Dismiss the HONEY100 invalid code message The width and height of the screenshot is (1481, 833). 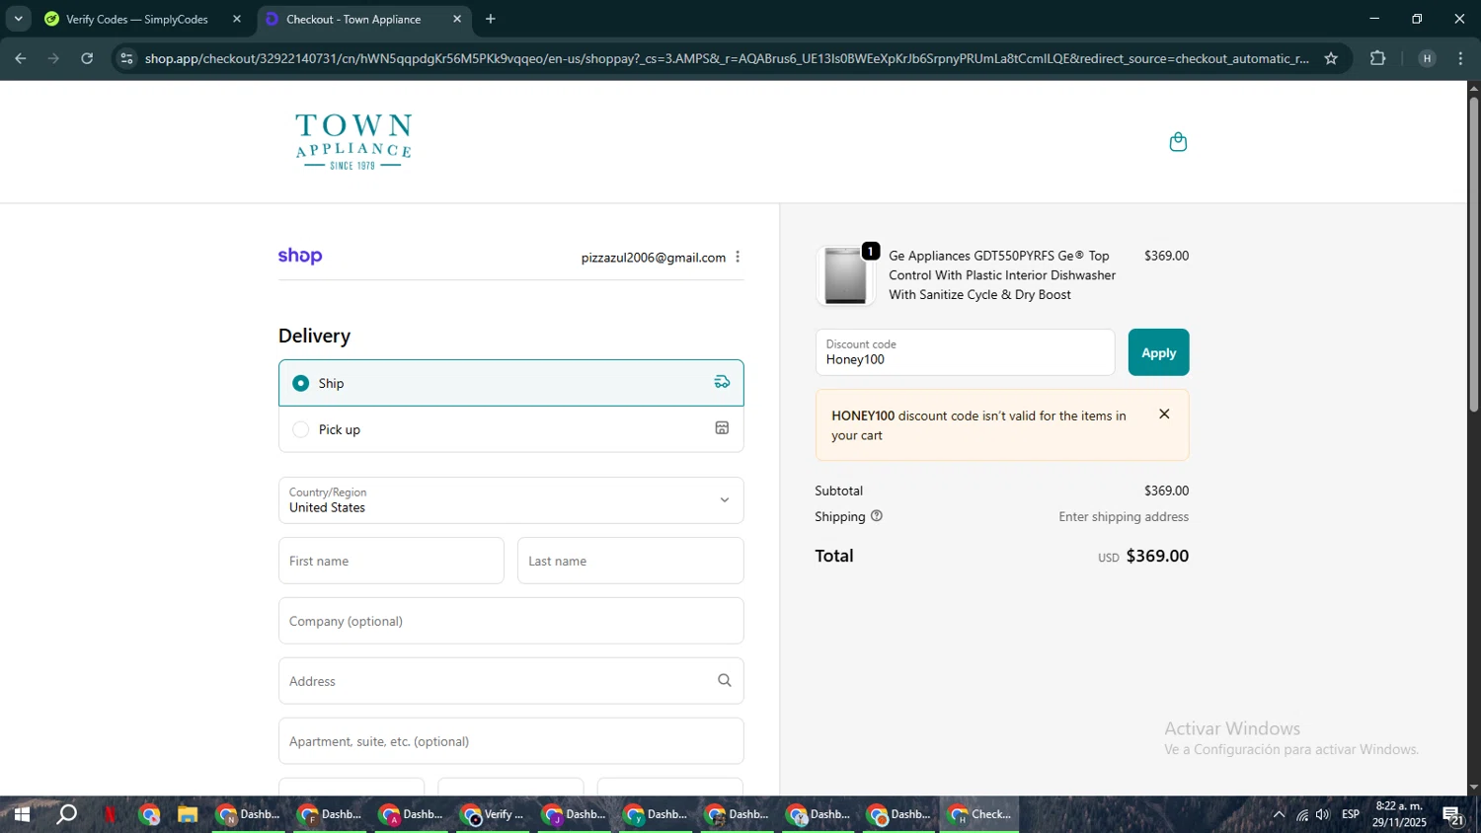tap(1164, 415)
